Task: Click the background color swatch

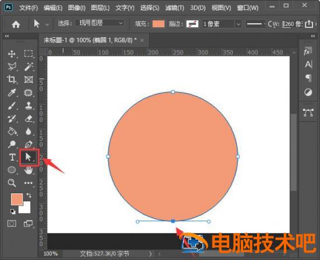Action: click(x=27, y=209)
